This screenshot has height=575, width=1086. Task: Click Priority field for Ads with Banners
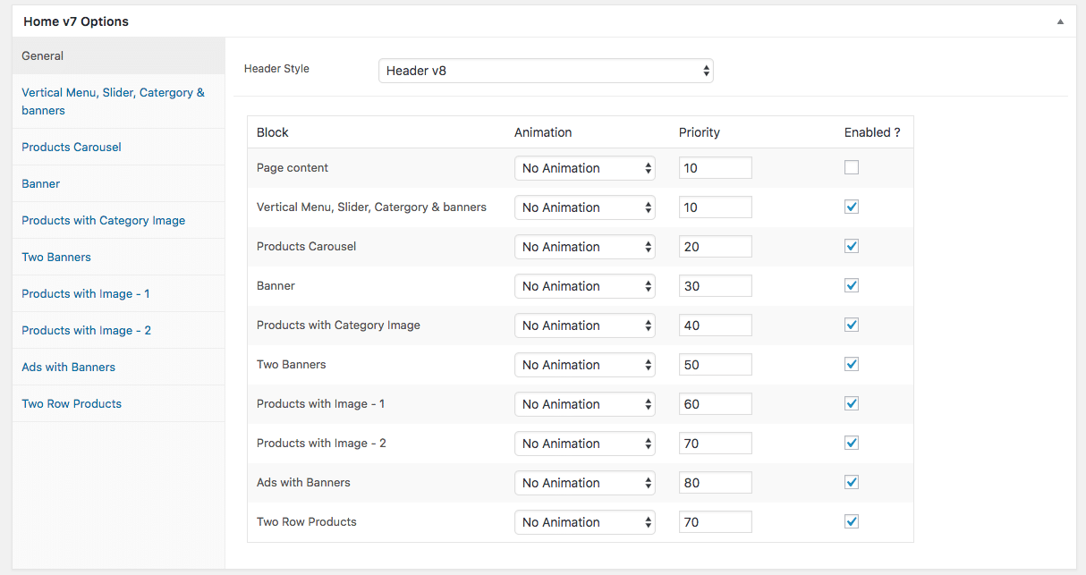[x=716, y=483]
